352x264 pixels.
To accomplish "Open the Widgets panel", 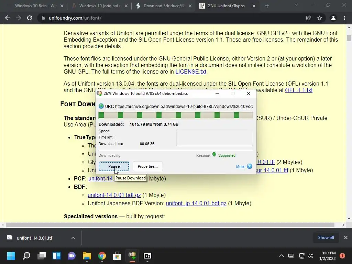I will [x=57, y=256].
